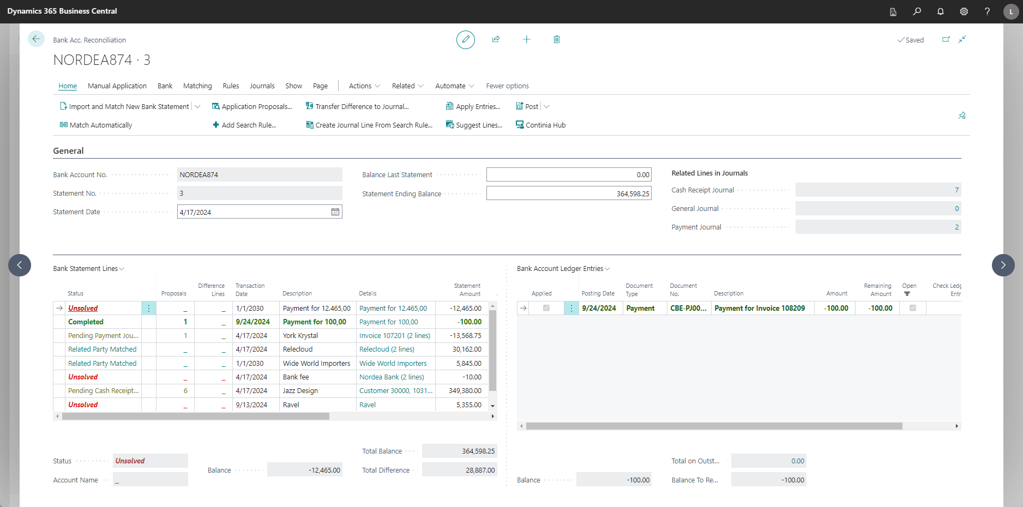
Task: Click Match Automatically
Action: click(96, 125)
